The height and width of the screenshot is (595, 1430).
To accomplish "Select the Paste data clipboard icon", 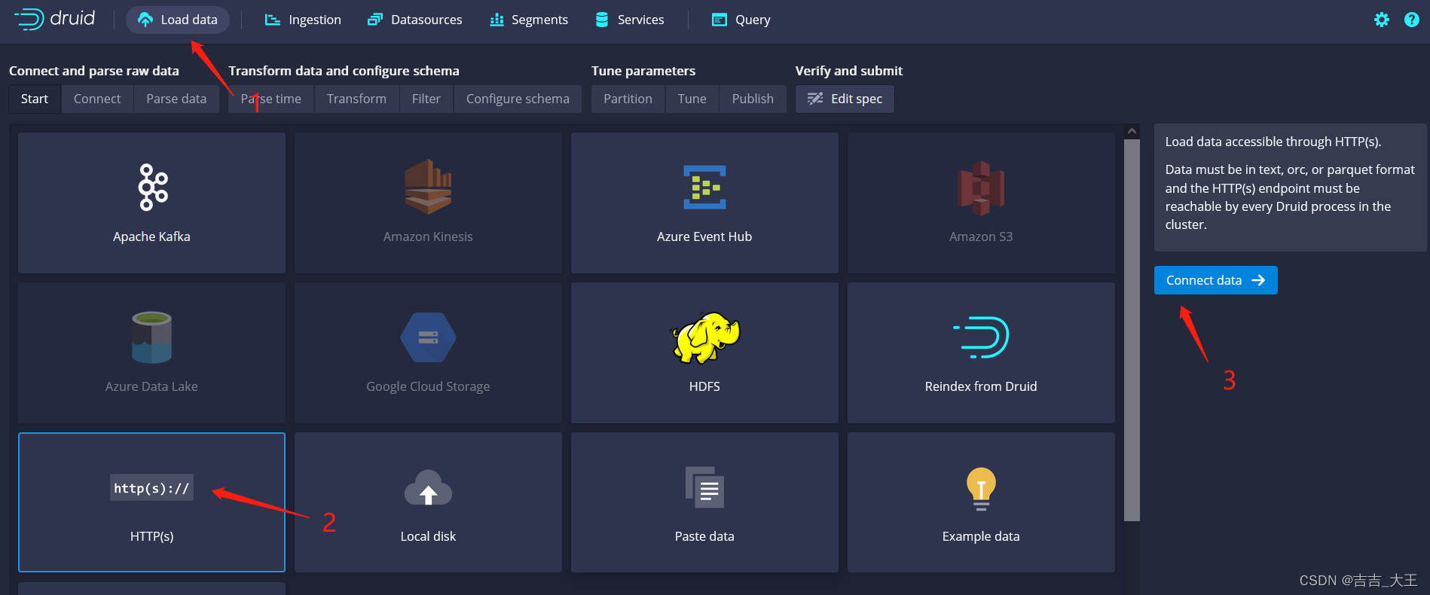I will point(704,487).
